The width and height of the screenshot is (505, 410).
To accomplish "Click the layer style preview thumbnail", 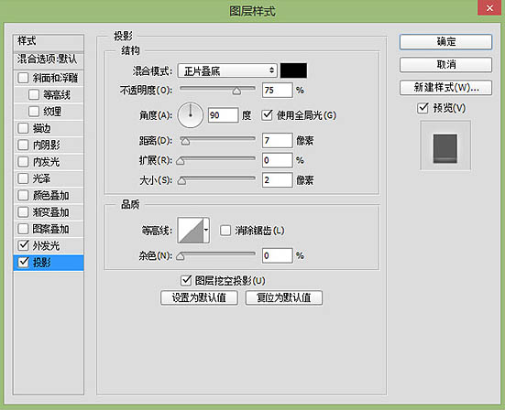I will coord(445,146).
